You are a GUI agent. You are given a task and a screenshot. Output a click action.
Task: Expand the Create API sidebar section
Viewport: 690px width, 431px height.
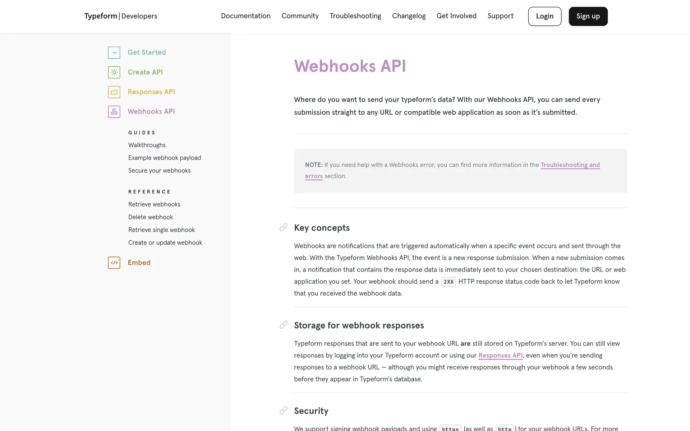click(x=145, y=72)
